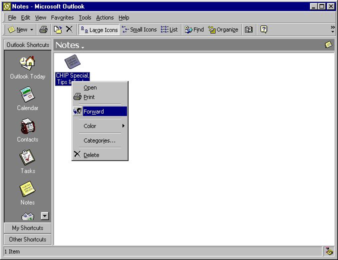Open the My Shortcuts group

coord(27,228)
